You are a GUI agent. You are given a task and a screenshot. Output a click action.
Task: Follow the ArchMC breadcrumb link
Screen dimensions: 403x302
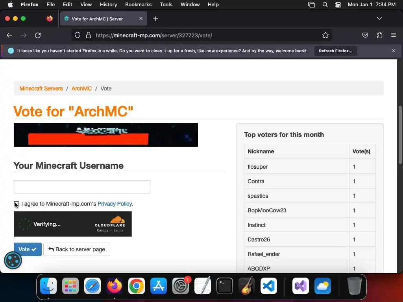(x=81, y=88)
